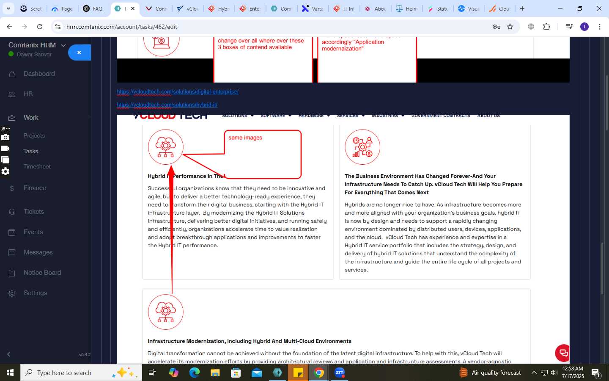
Task: Open Windows Start menu
Action: coord(10,373)
